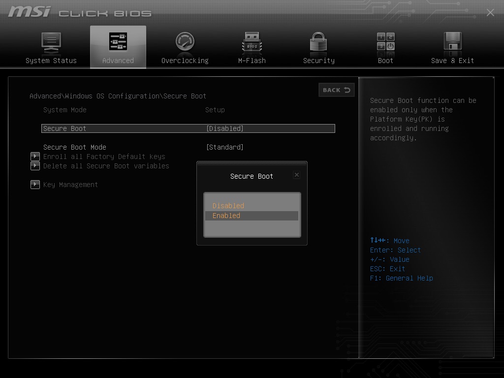Screen dimensions: 504x378
Task: Click the Setup value of System Mode
Action: (x=215, y=110)
